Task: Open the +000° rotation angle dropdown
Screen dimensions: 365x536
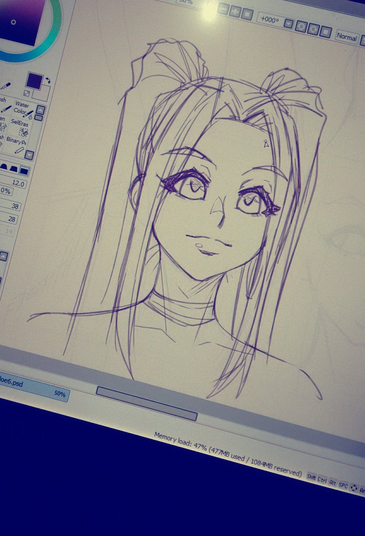Action: [x=288, y=24]
